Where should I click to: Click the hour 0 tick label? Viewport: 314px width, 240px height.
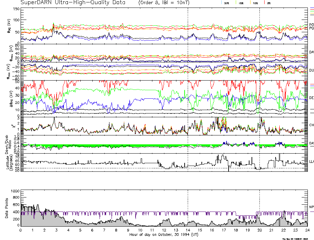[x=21, y=230]
